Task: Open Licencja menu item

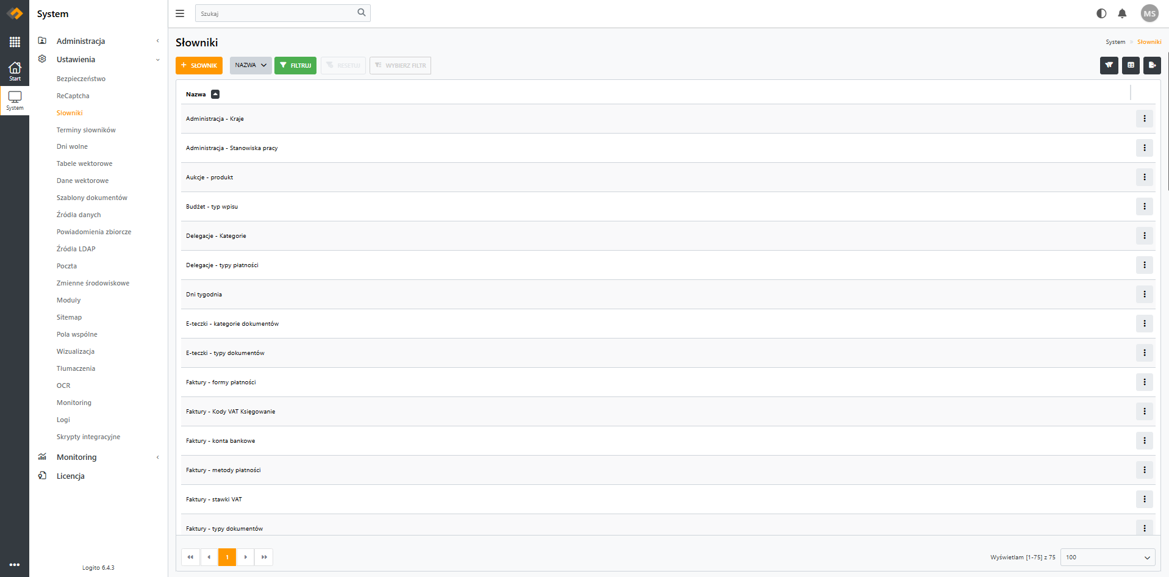Action: point(71,476)
